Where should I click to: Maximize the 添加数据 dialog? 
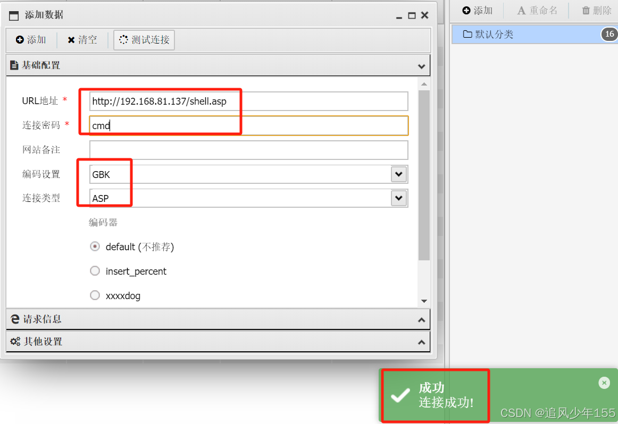(412, 16)
